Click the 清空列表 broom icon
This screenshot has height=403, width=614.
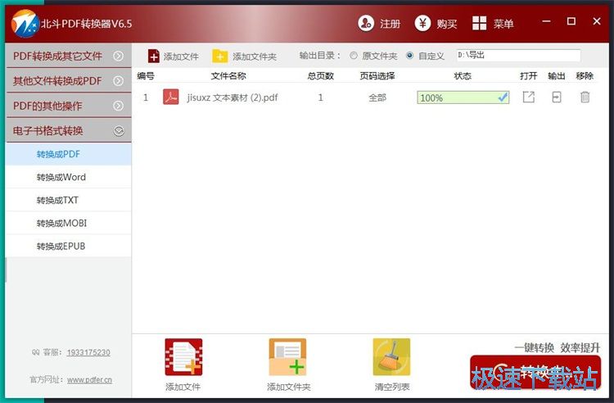(x=391, y=357)
